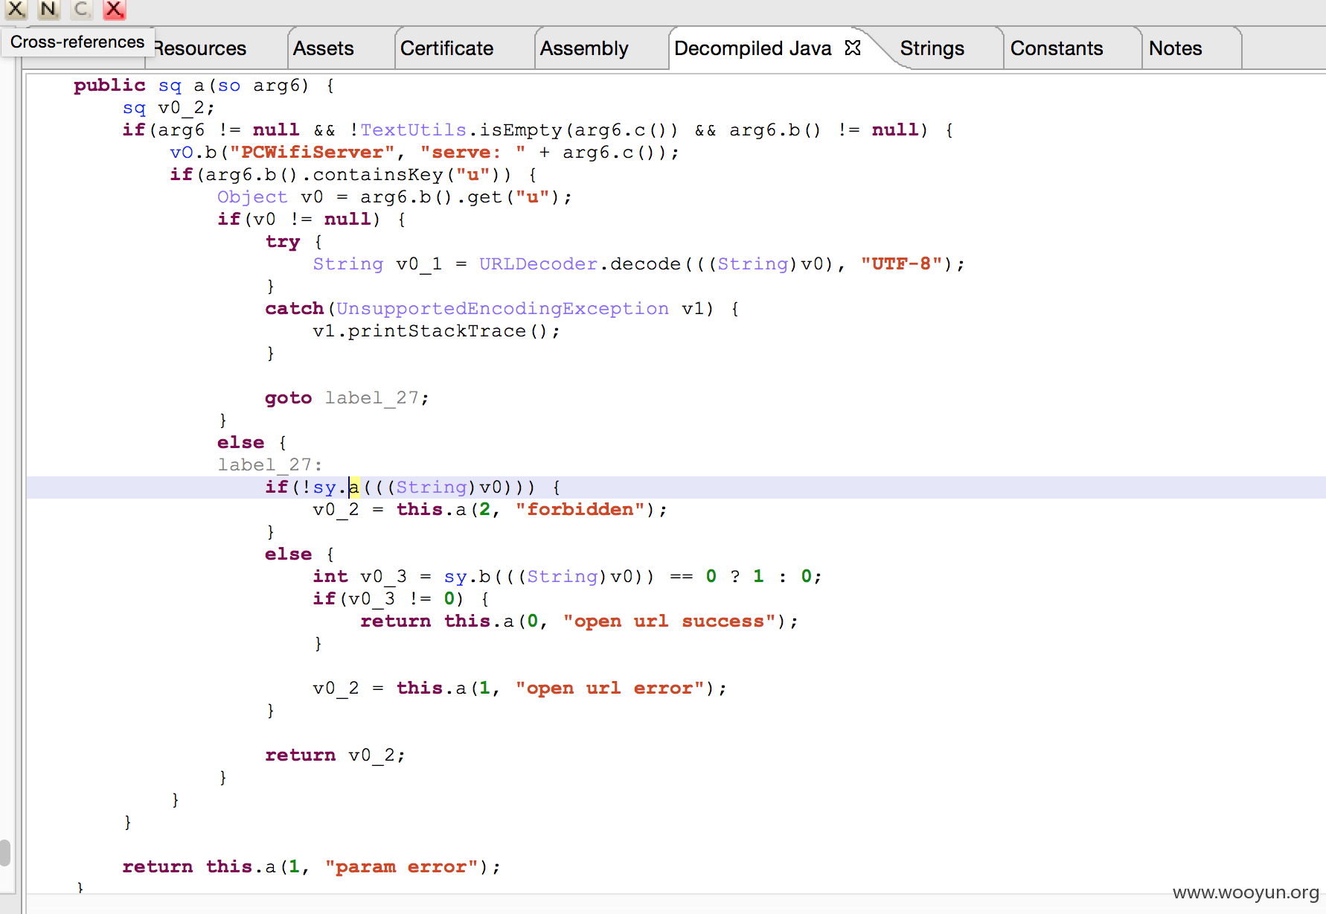Switch to the Constants tab

[x=1057, y=48]
